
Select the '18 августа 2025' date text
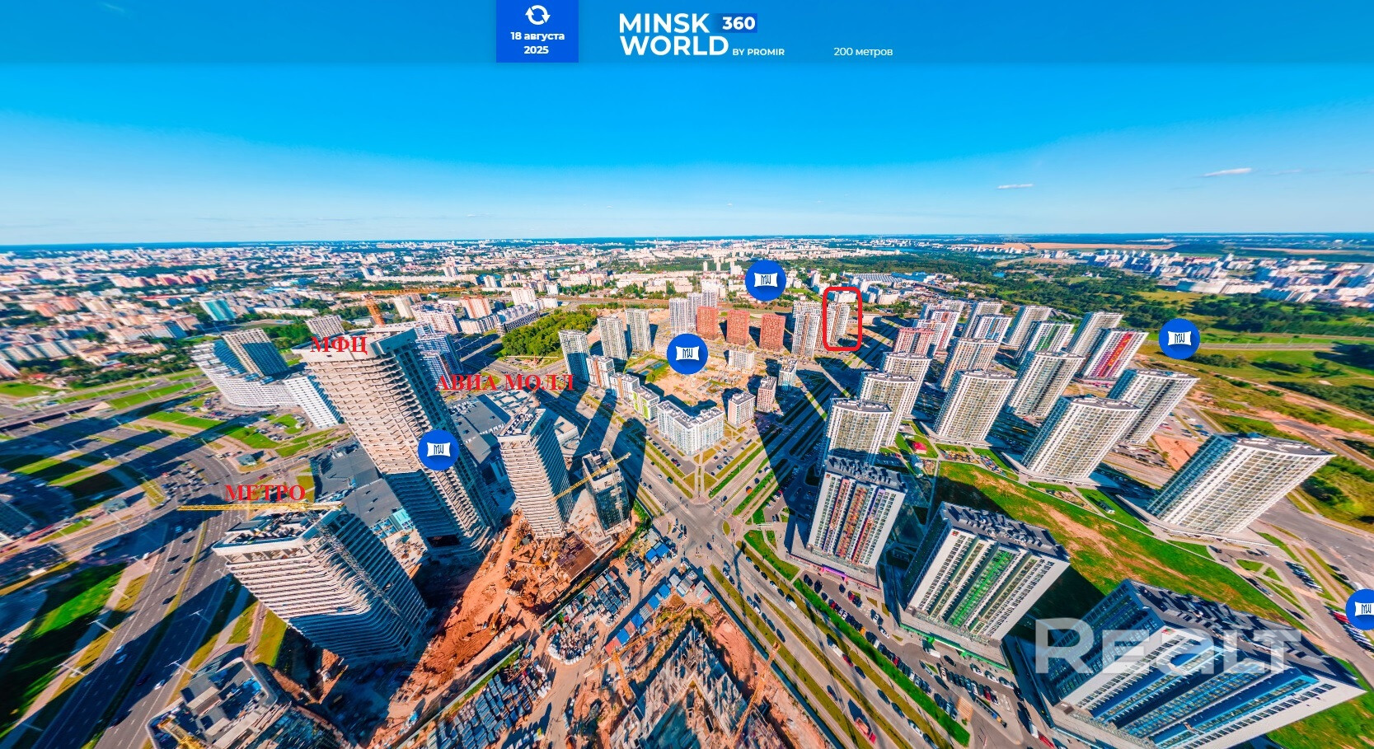coord(537,43)
